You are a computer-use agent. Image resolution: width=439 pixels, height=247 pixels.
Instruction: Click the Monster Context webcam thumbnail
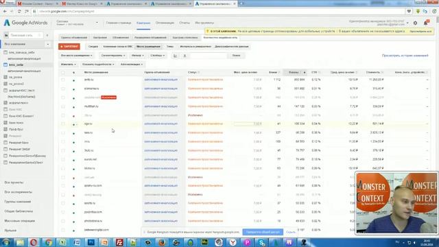pos(396,203)
